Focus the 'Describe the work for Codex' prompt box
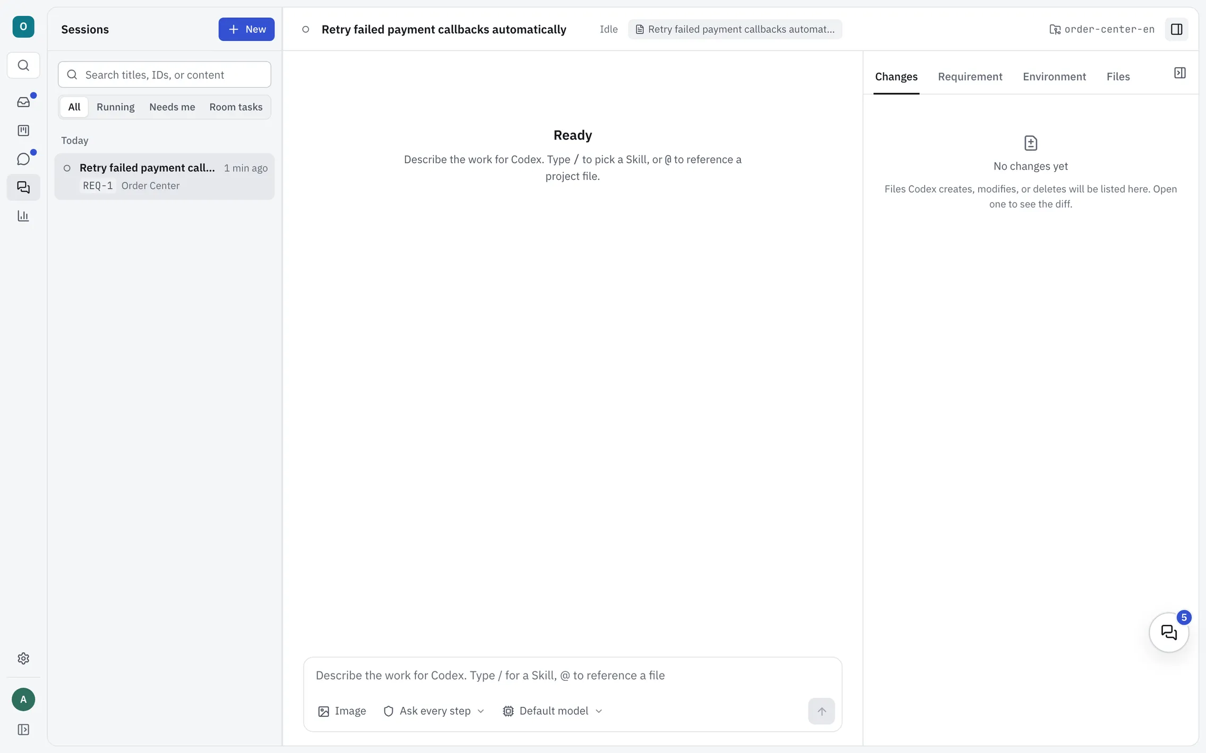This screenshot has height=753, width=1206. coord(572,676)
